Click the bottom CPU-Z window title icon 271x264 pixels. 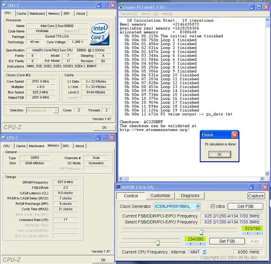[x=3, y=137]
